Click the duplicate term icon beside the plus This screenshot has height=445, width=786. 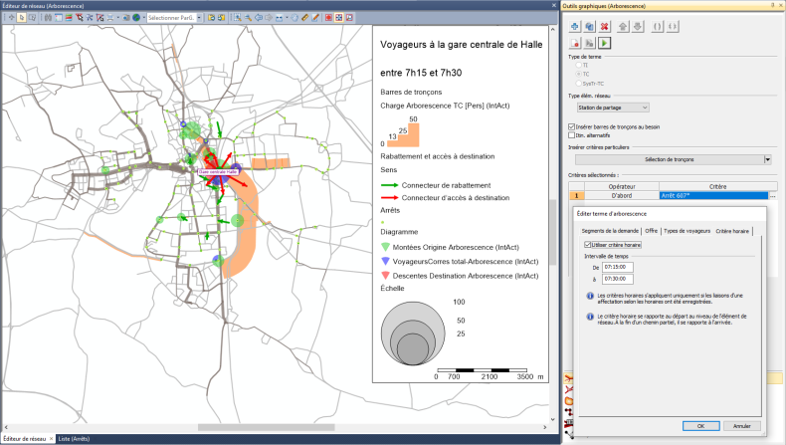click(x=589, y=26)
